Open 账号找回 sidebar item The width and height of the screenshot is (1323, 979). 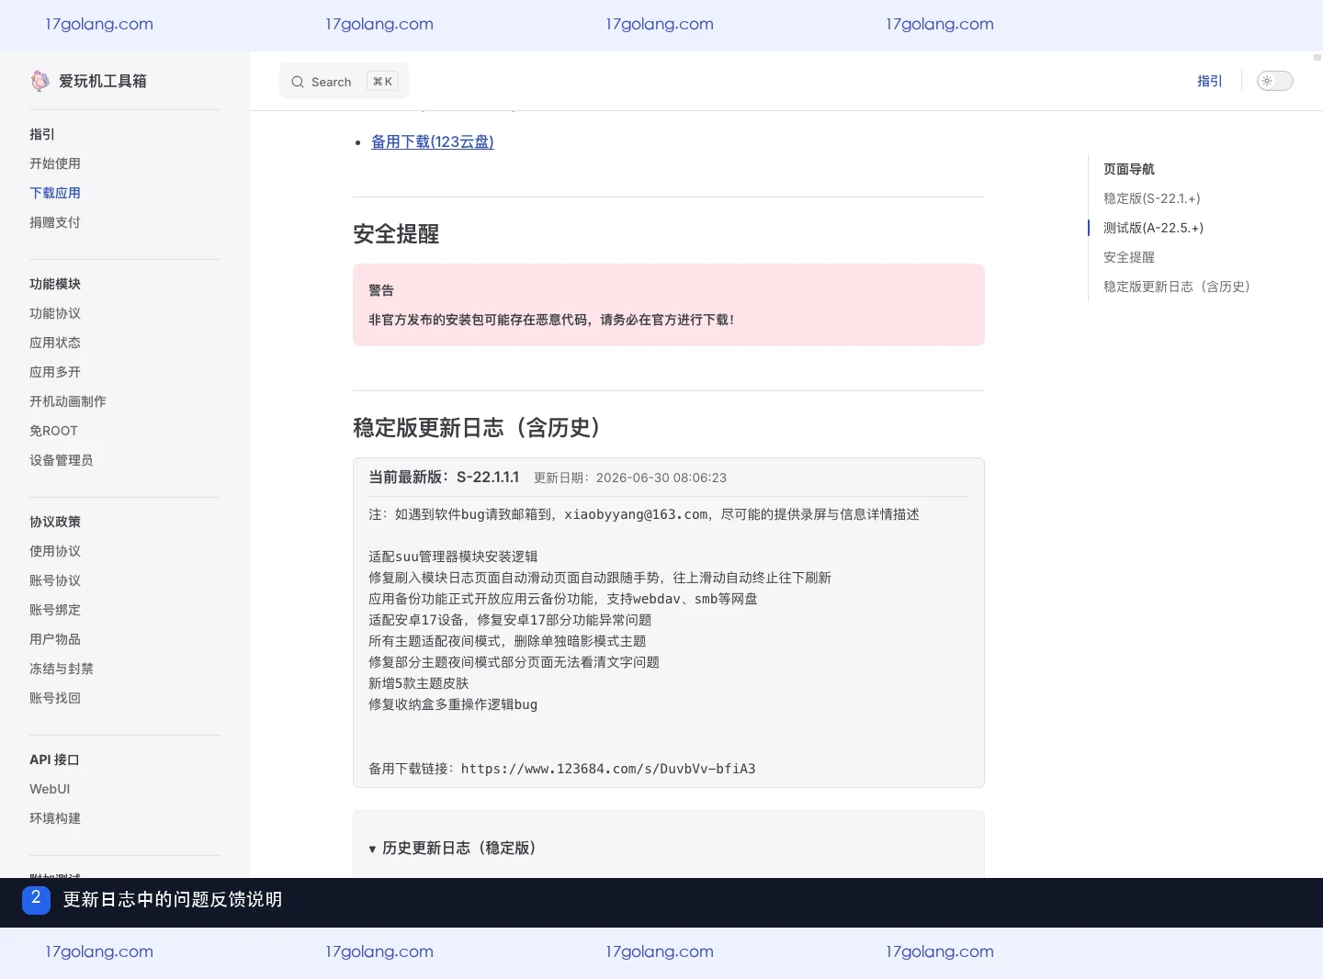pos(55,698)
